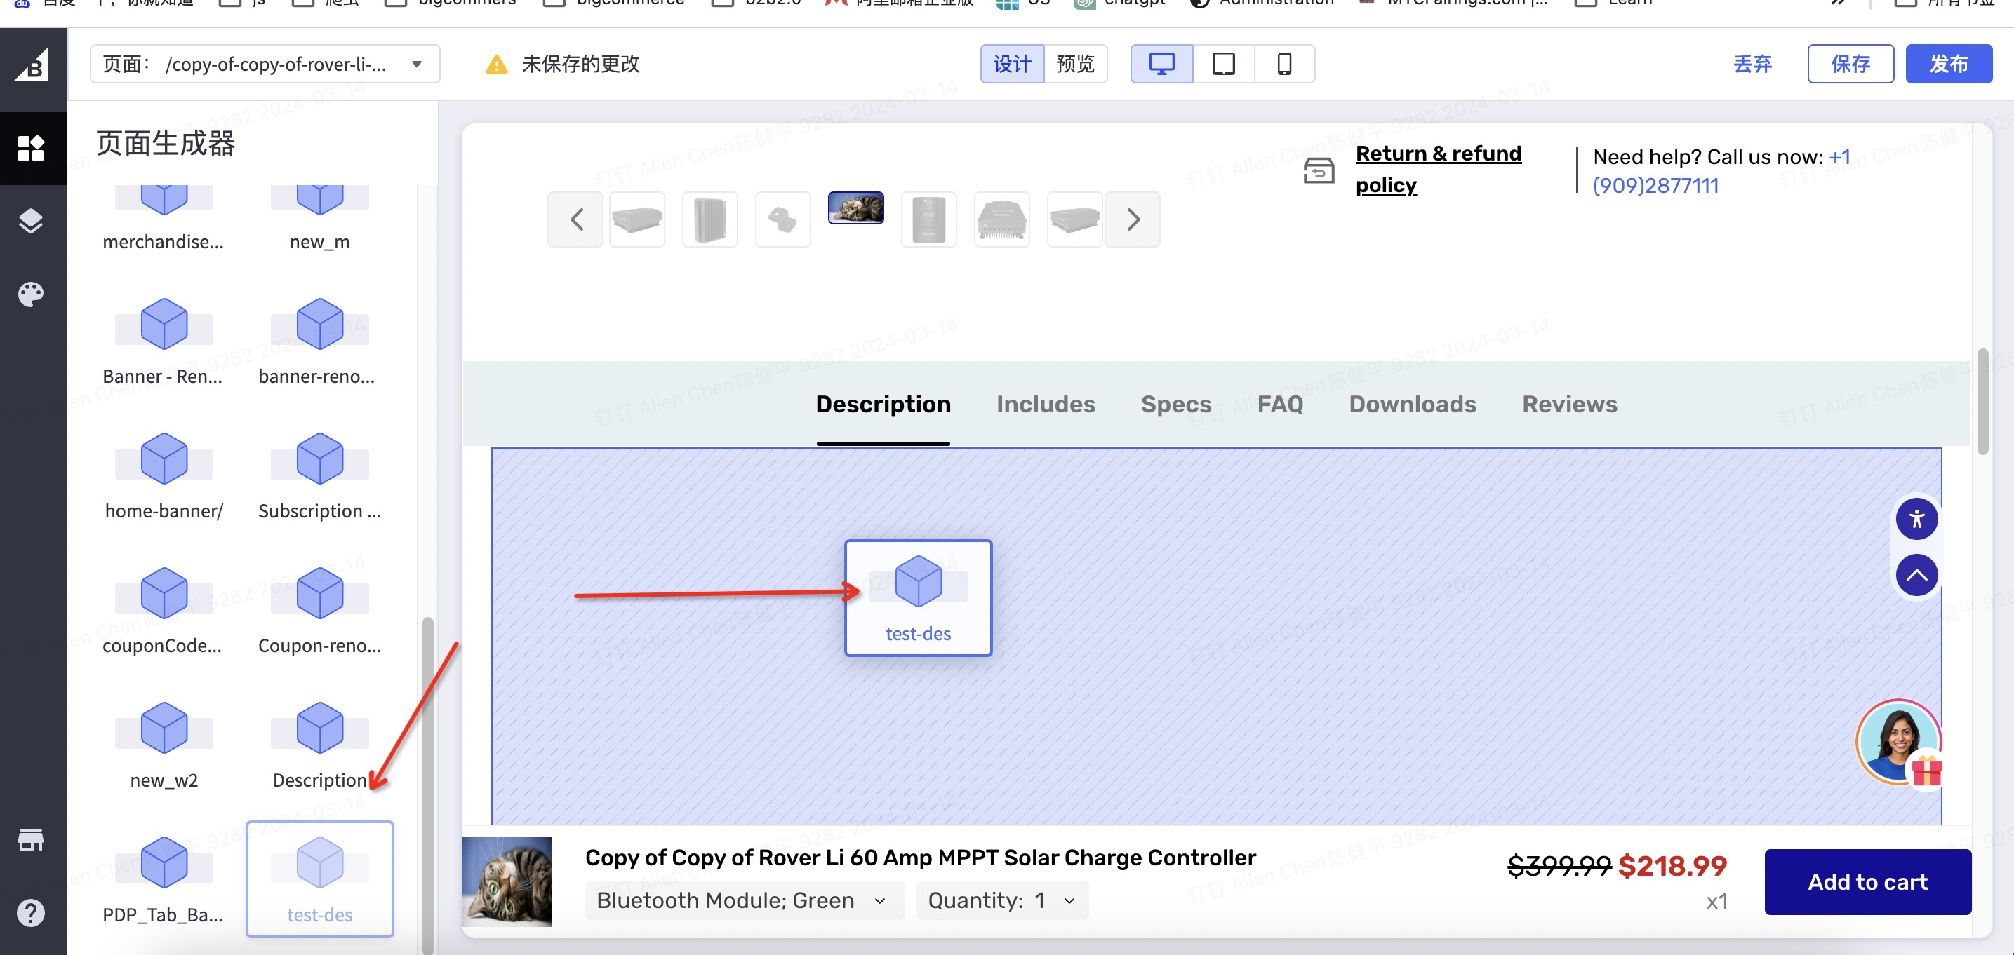The image size is (2014, 955).
Task: Select the test-des widget in sidebar
Action: coord(320,879)
